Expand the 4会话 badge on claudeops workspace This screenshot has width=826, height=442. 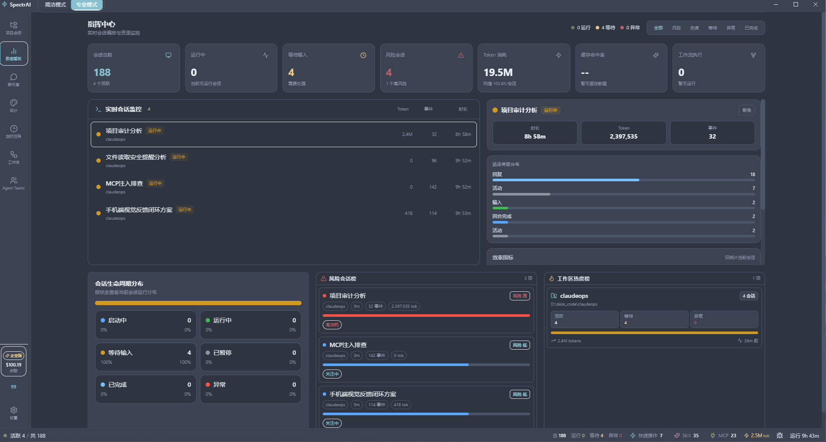pos(748,296)
